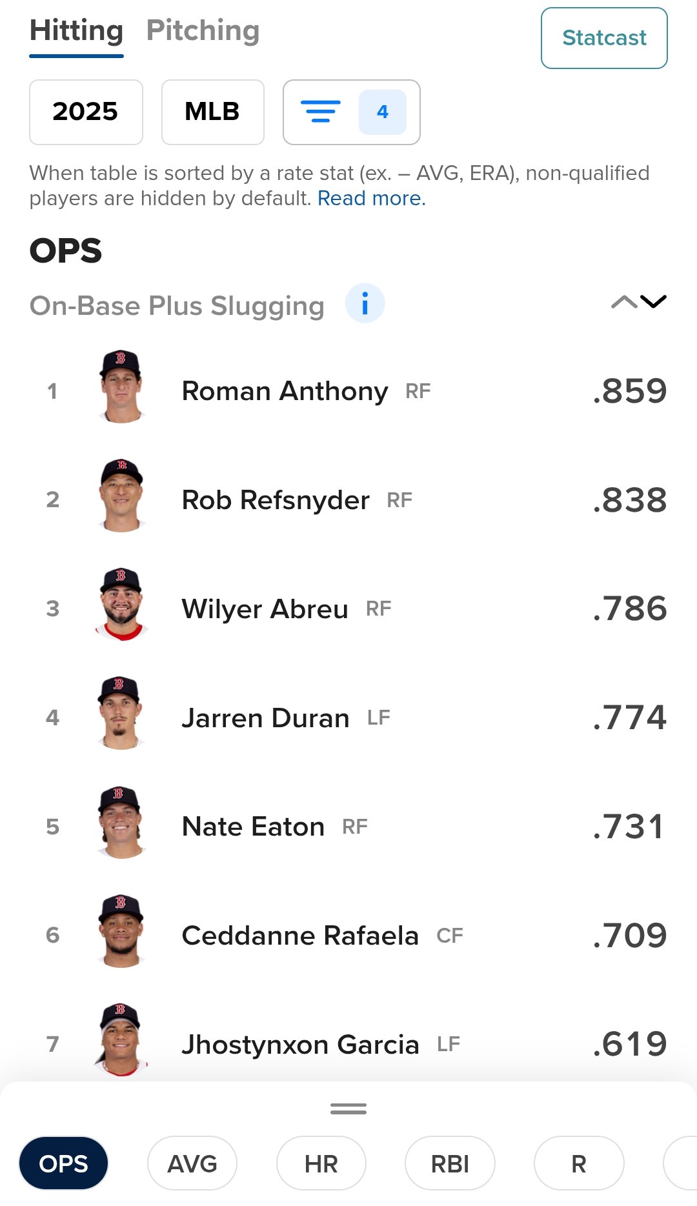Screen dimensions: 697x1206
Task: Tap Ceddanne Rafaela's profile photo
Action: coord(121,931)
